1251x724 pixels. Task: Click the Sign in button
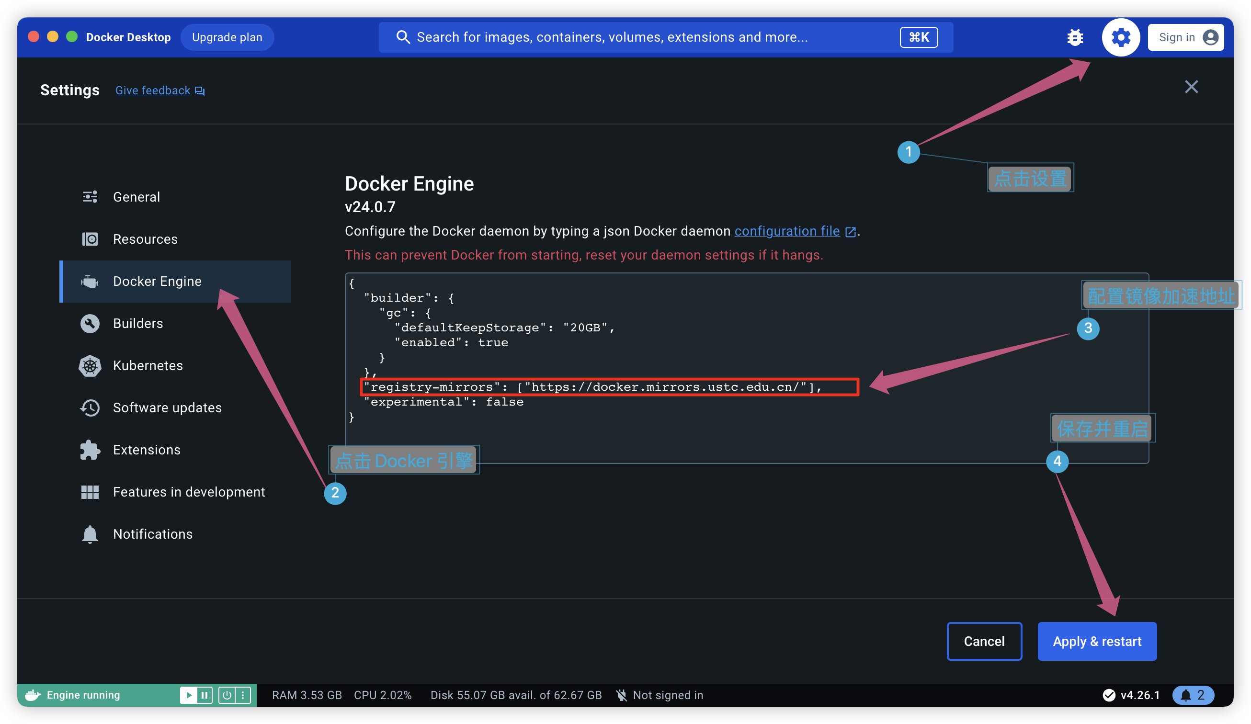(x=1185, y=37)
